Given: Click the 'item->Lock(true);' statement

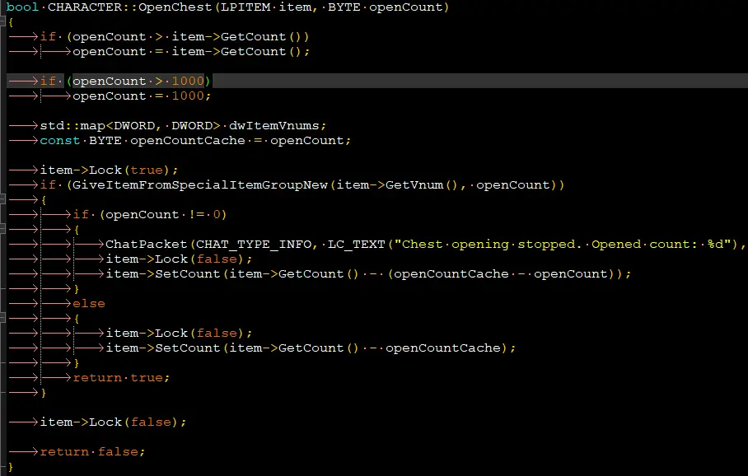Looking at the screenshot, I should (x=109, y=170).
